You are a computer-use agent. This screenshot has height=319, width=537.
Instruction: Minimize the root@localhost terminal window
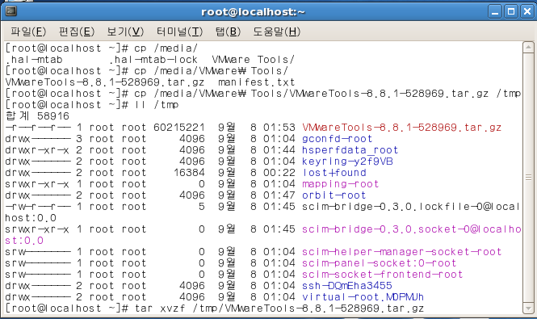tap(495, 12)
